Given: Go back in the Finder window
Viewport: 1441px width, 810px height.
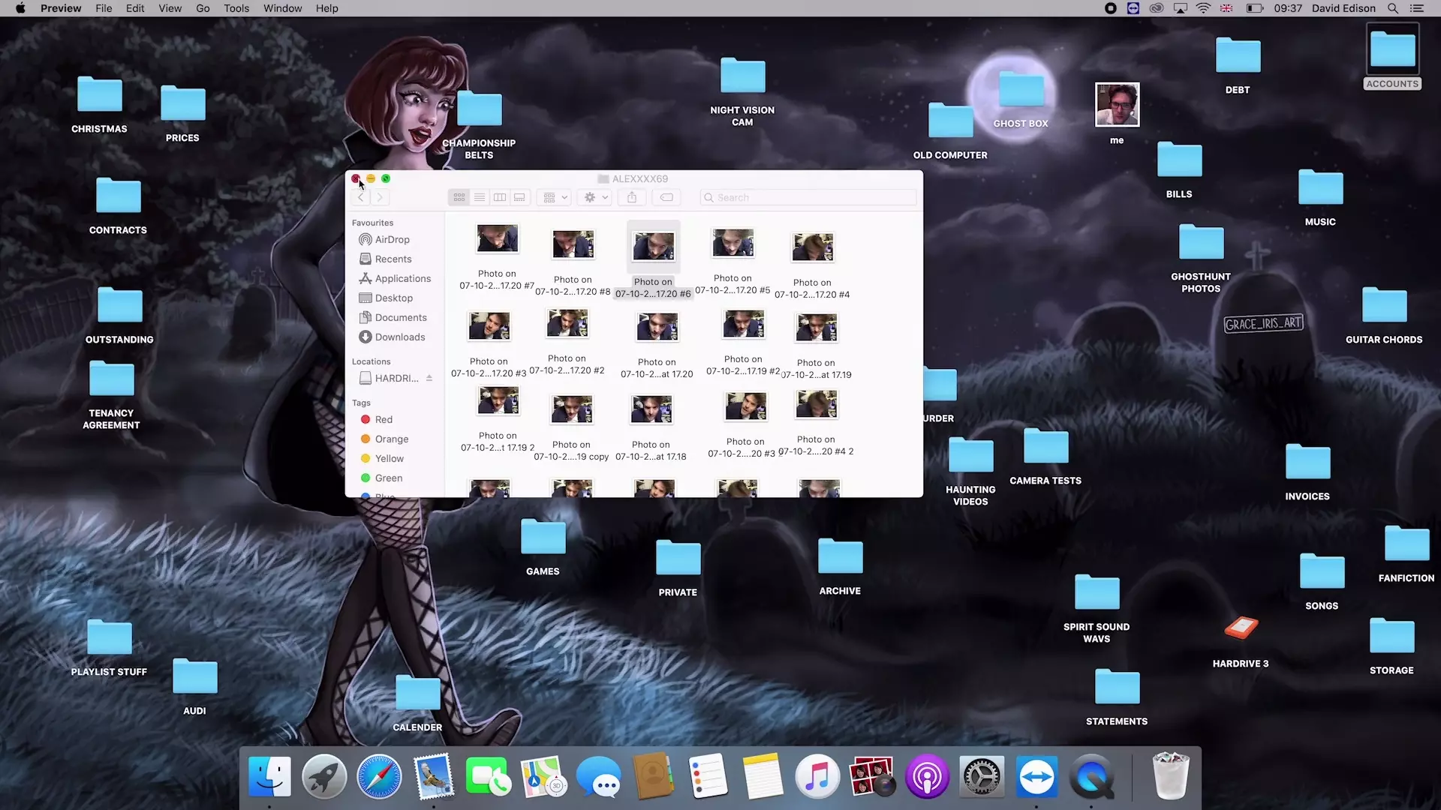Looking at the screenshot, I should click(x=361, y=197).
